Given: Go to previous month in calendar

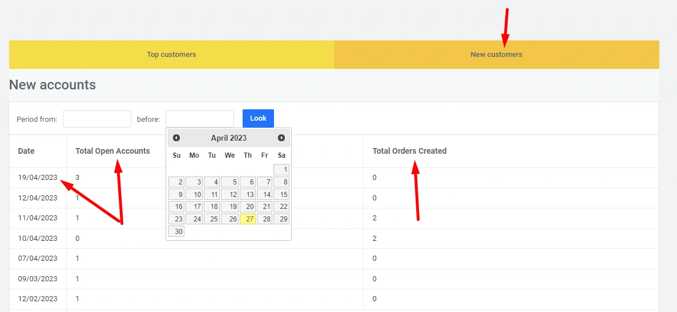Looking at the screenshot, I should click(x=176, y=138).
